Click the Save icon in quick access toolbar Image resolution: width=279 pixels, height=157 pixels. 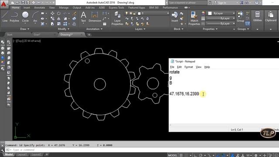[x=23, y=3]
